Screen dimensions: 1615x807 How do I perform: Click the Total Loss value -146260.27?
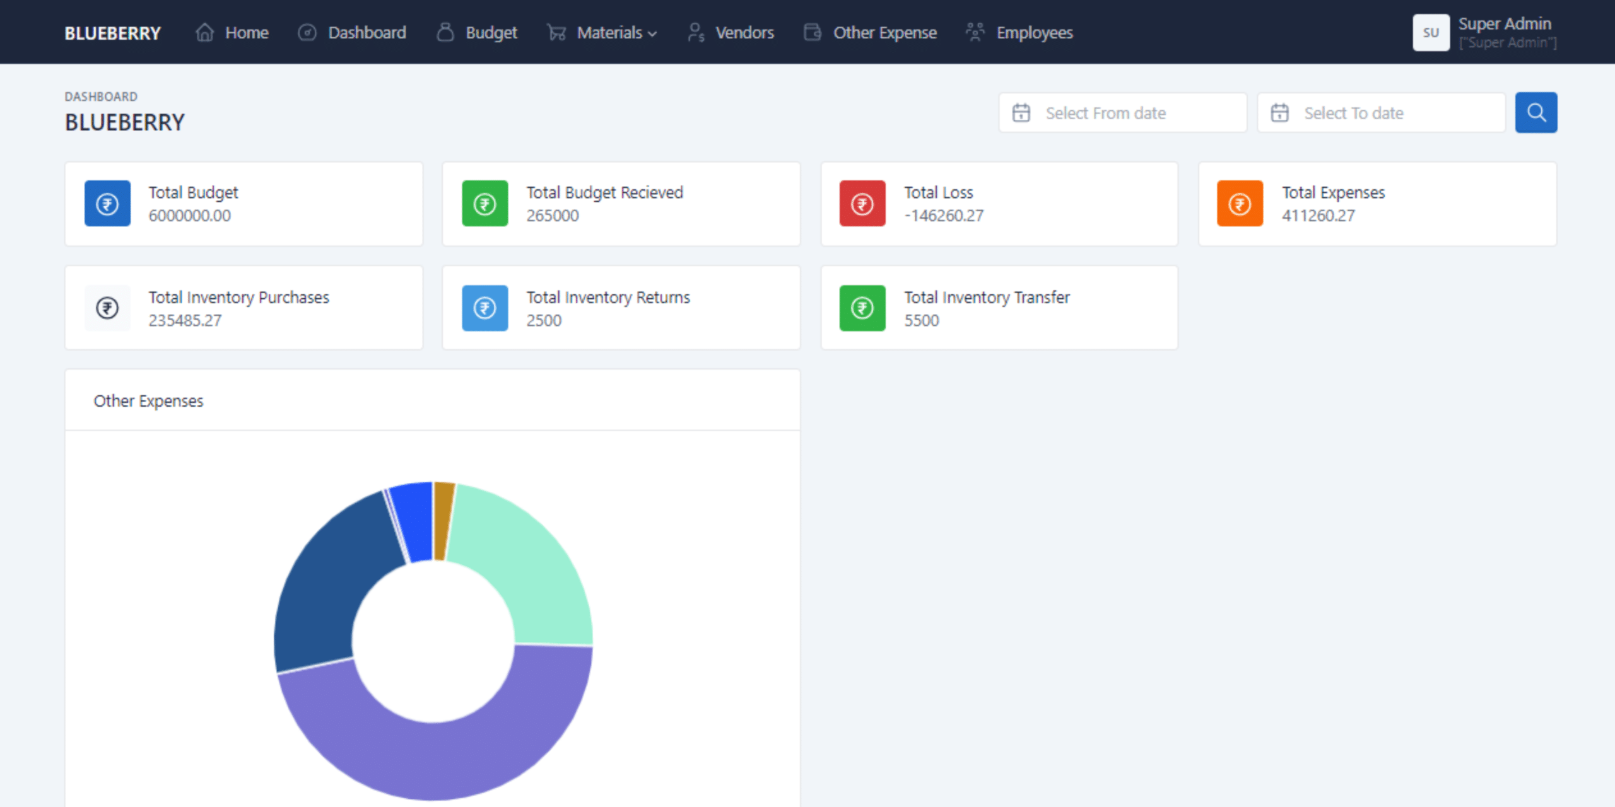944,216
